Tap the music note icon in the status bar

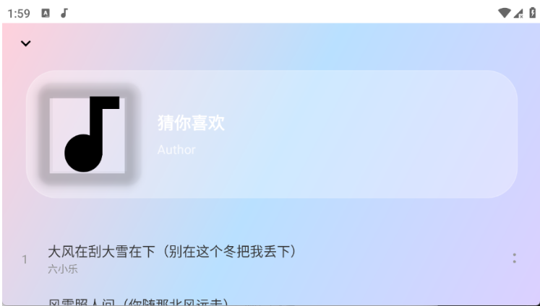pos(64,13)
